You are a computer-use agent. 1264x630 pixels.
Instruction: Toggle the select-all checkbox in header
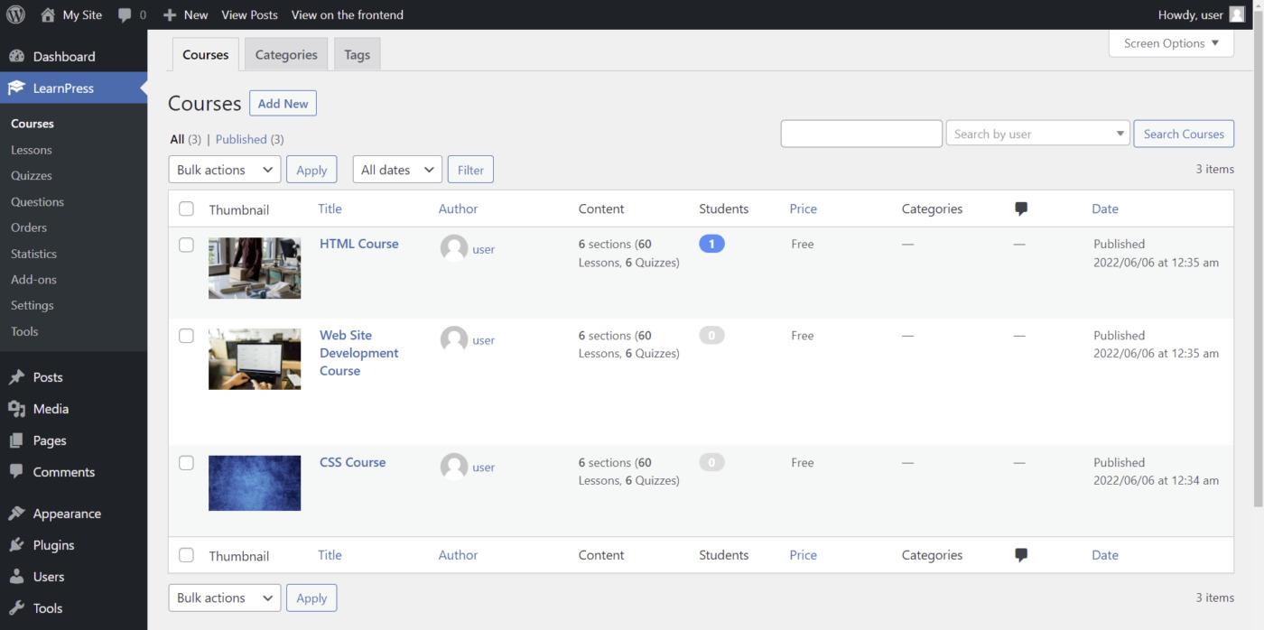[186, 209]
